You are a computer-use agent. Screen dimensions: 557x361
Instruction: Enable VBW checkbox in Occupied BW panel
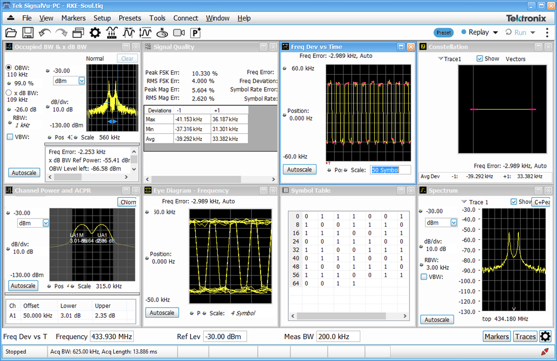10,137
